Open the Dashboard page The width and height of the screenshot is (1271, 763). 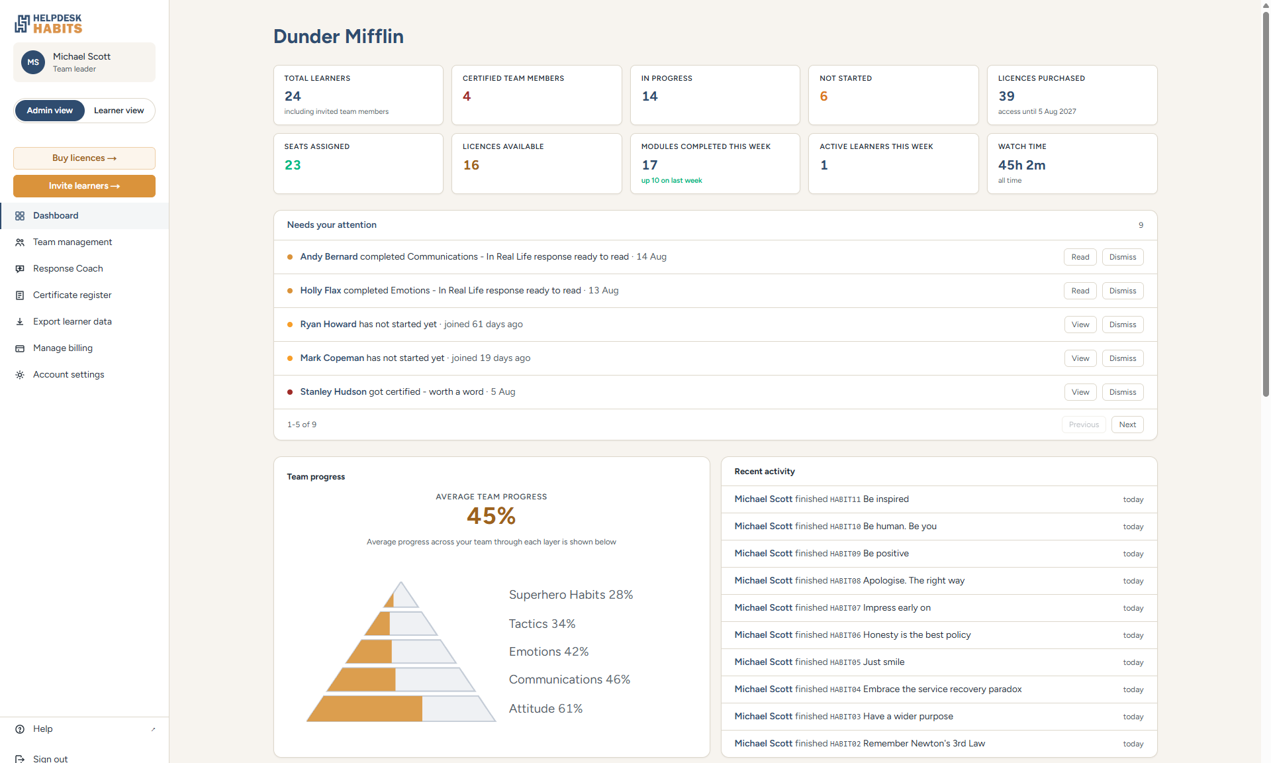(84, 216)
